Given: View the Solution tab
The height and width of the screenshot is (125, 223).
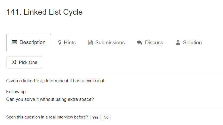Looking at the screenshot, I should 192,42.
